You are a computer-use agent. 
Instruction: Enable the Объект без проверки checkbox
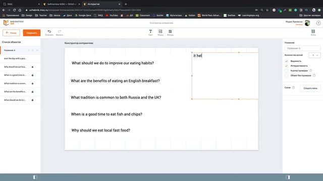click(x=286, y=75)
